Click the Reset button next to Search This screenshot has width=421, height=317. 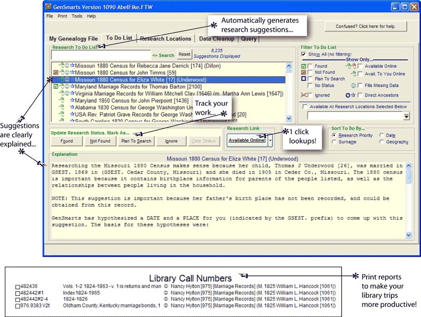click(x=184, y=54)
